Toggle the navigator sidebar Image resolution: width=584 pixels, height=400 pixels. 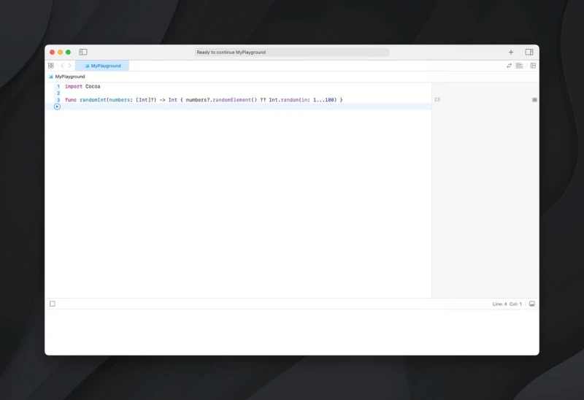click(83, 53)
